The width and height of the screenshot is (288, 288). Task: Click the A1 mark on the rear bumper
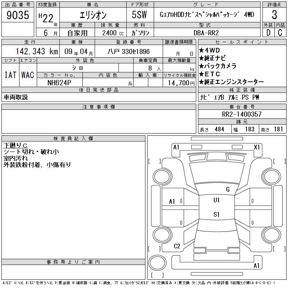pos(256,266)
